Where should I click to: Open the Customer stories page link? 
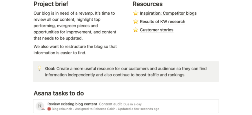(x=156, y=30)
